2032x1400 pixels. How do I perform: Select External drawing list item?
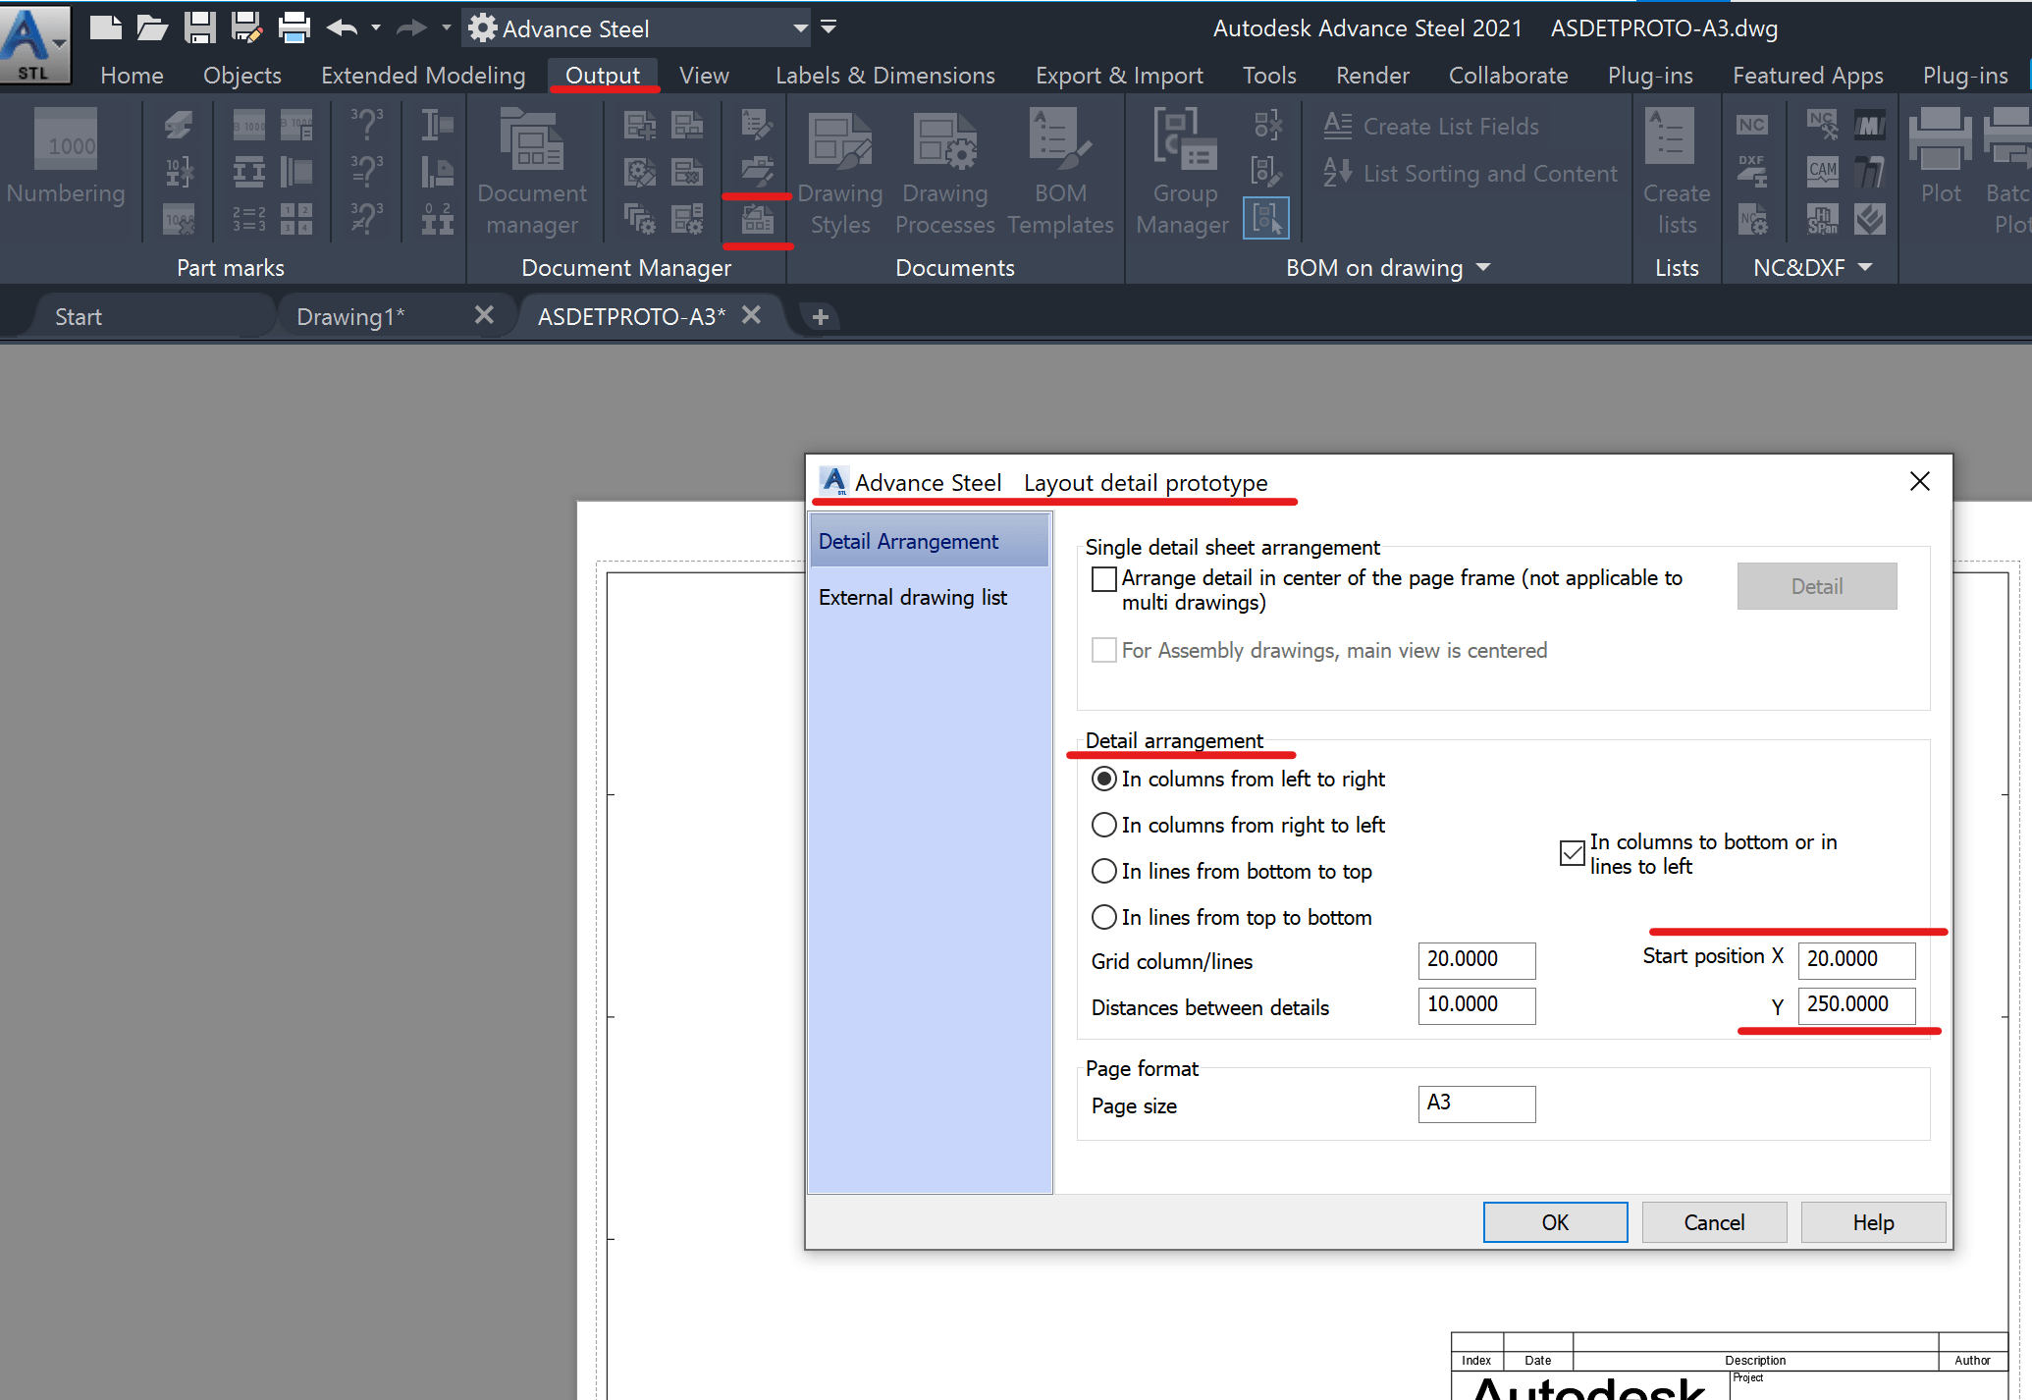point(912,597)
